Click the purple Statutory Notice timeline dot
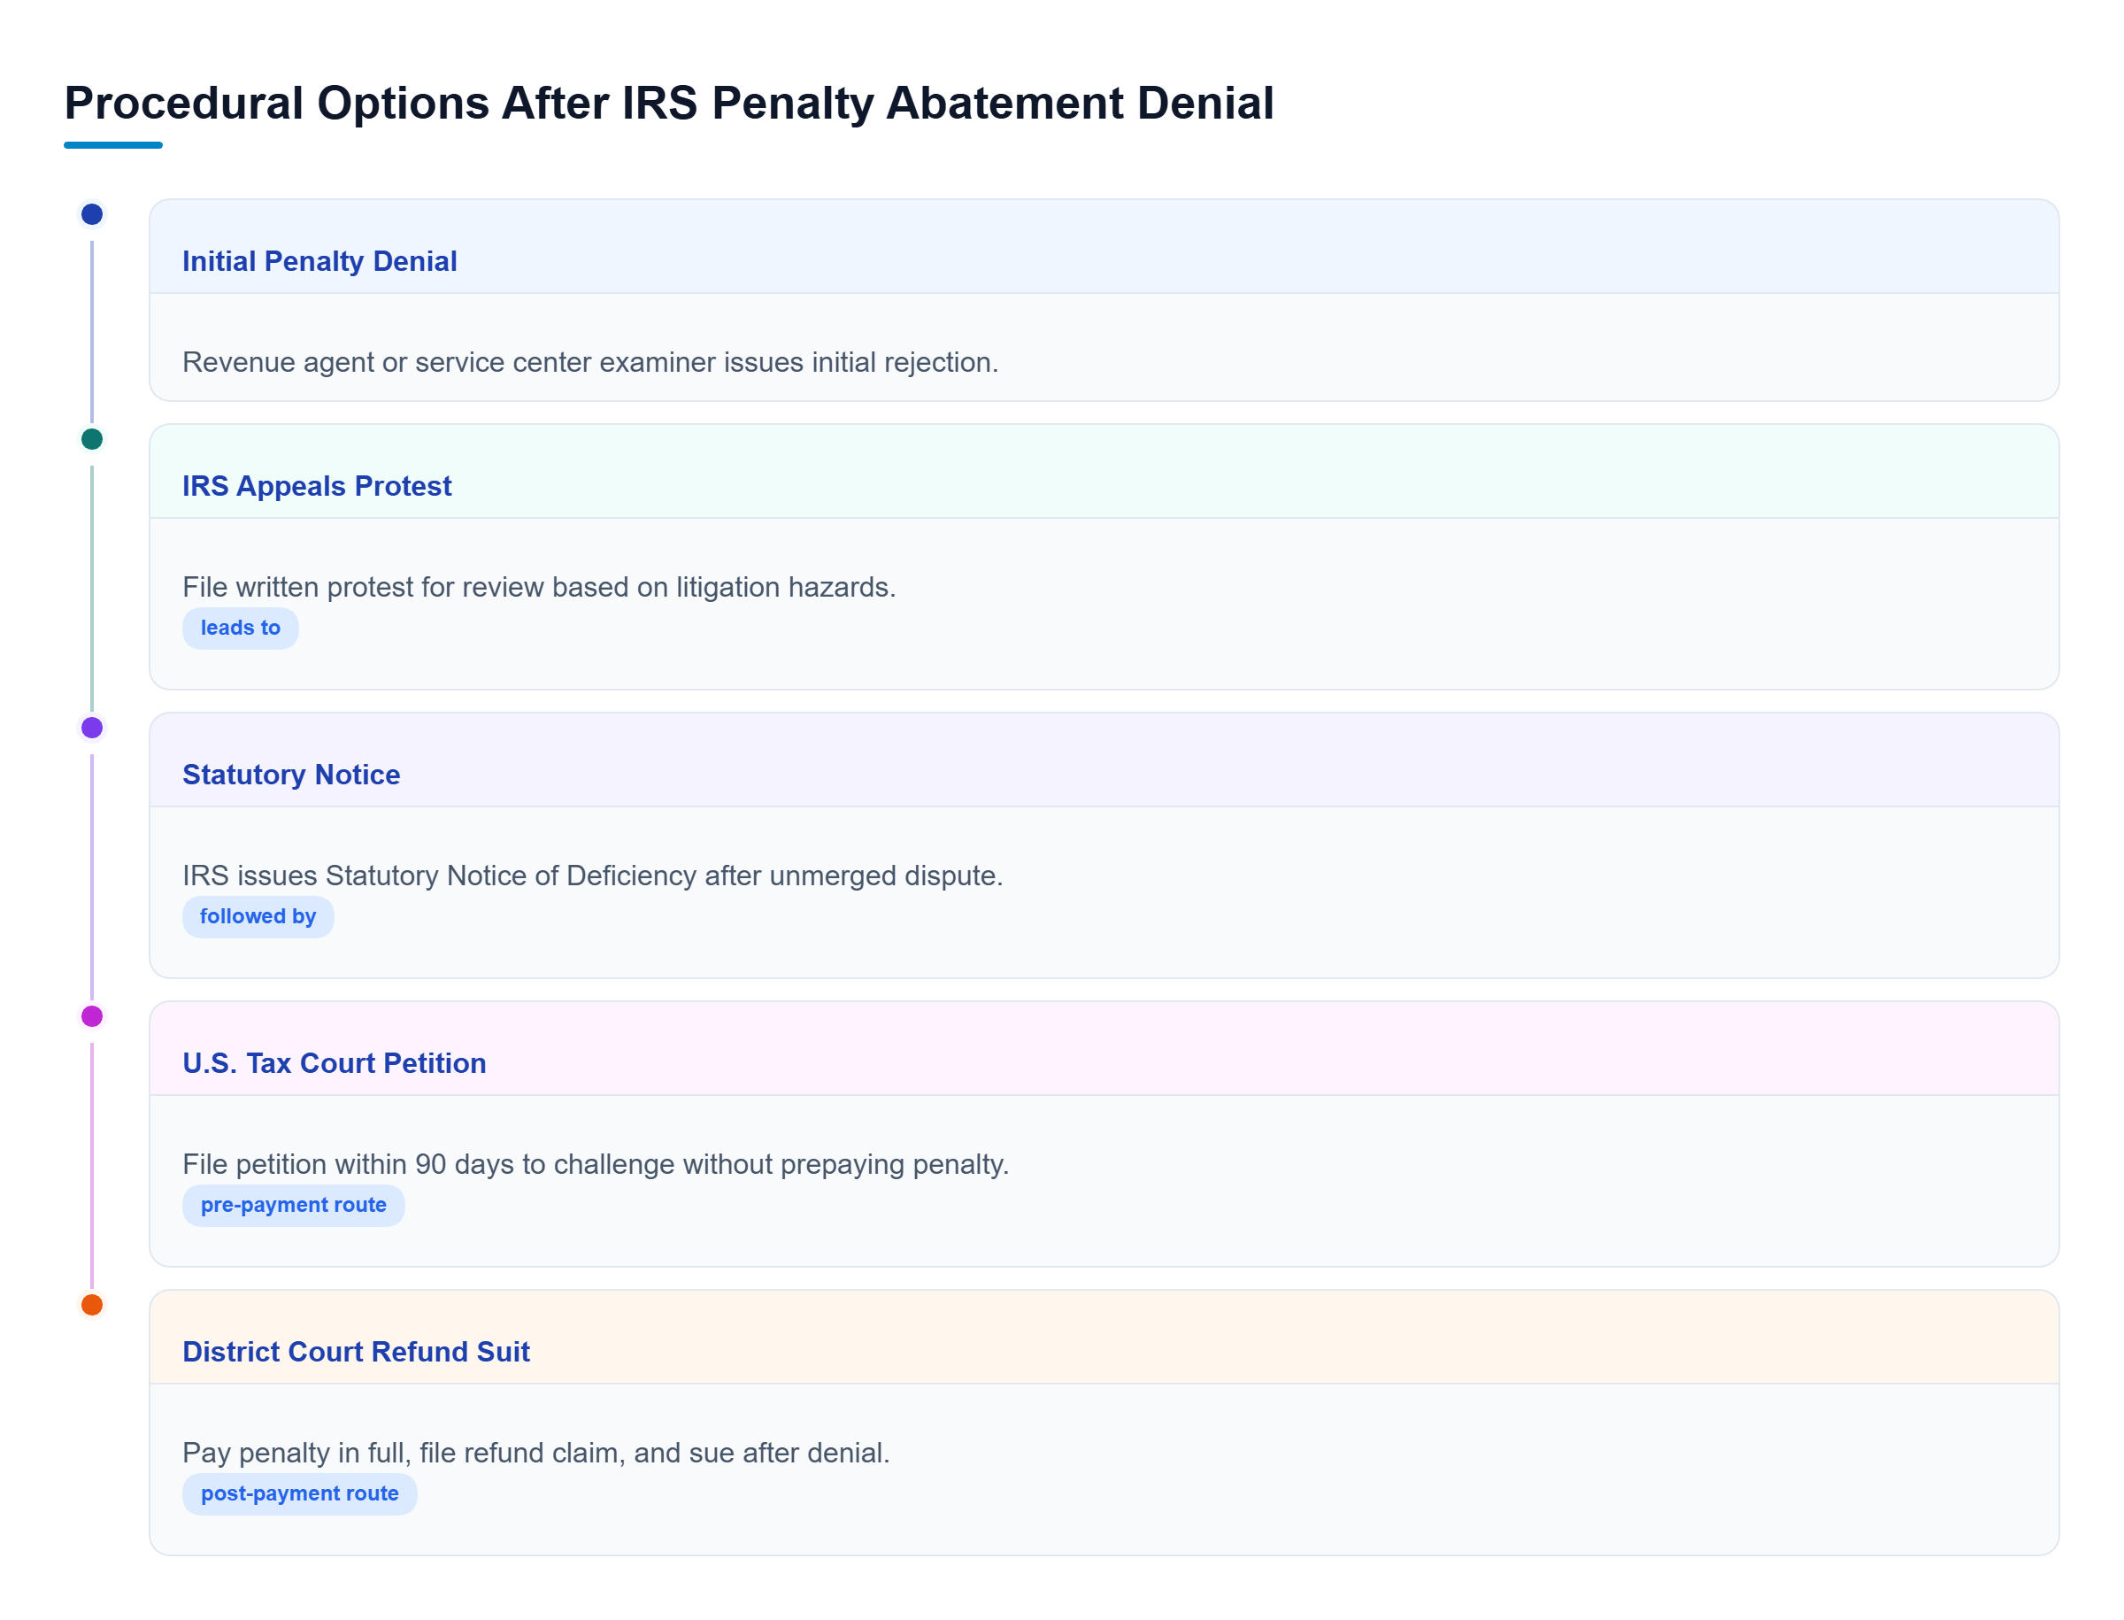 91,728
